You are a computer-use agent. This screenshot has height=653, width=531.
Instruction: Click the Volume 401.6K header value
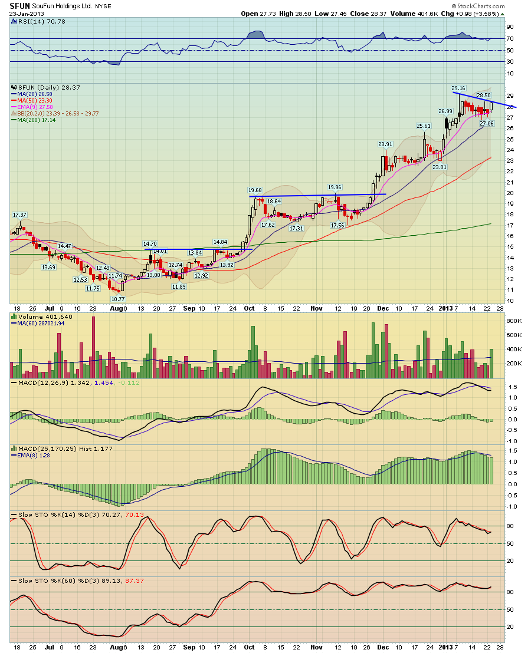pyautogui.click(x=414, y=14)
